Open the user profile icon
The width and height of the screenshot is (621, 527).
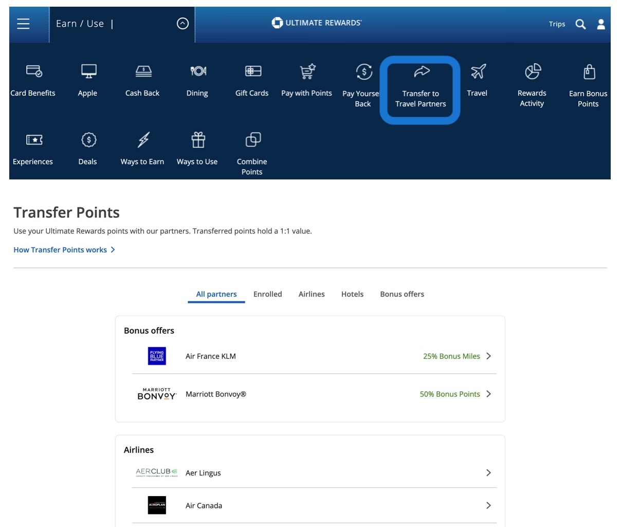point(601,24)
